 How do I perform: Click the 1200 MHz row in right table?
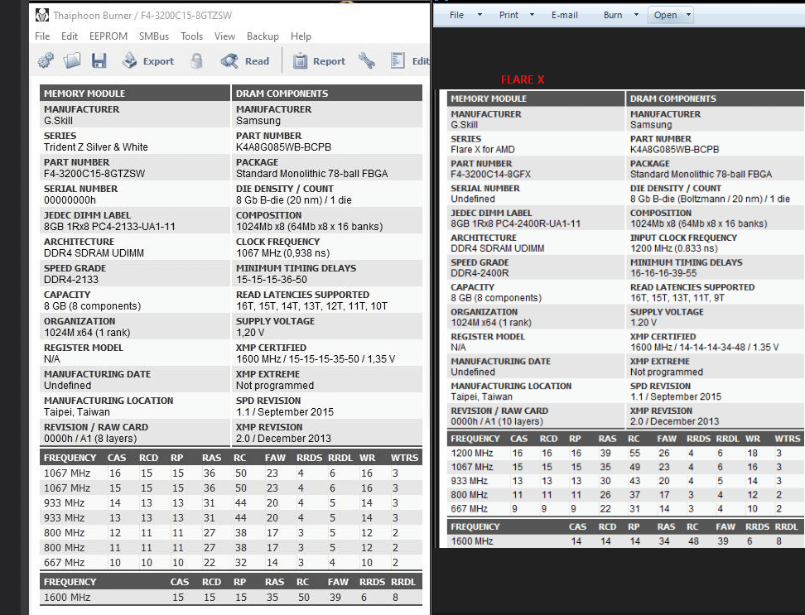coord(624,453)
